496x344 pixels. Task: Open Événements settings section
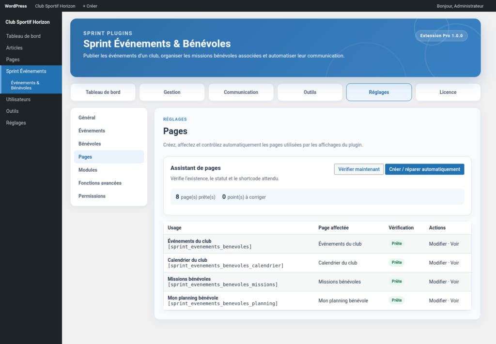109,131
